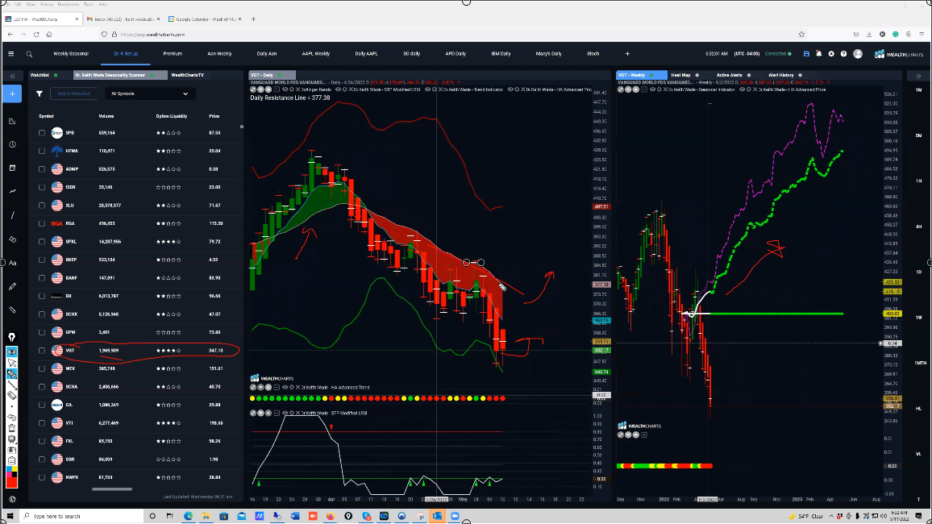This screenshot has width=932, height=524.
Task: Check the NWPX row checkbox
Action: point(42,478)
